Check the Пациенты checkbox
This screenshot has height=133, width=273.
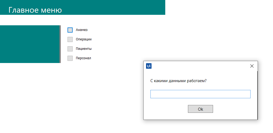pos(70,49)
